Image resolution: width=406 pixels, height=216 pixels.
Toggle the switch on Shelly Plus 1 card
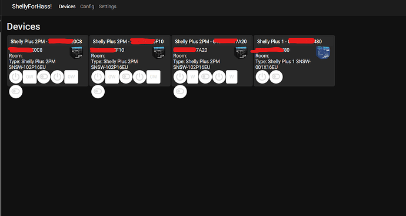[x=276, y=77]
